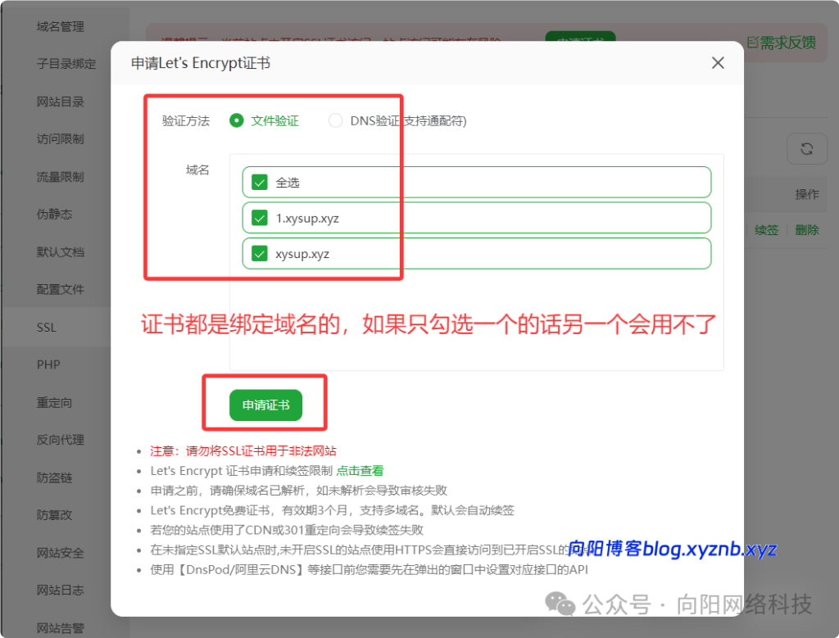Open 域名管理 in the sidebar
The height and width of the screenshot is (638, 839).
(x=60, y=26)
